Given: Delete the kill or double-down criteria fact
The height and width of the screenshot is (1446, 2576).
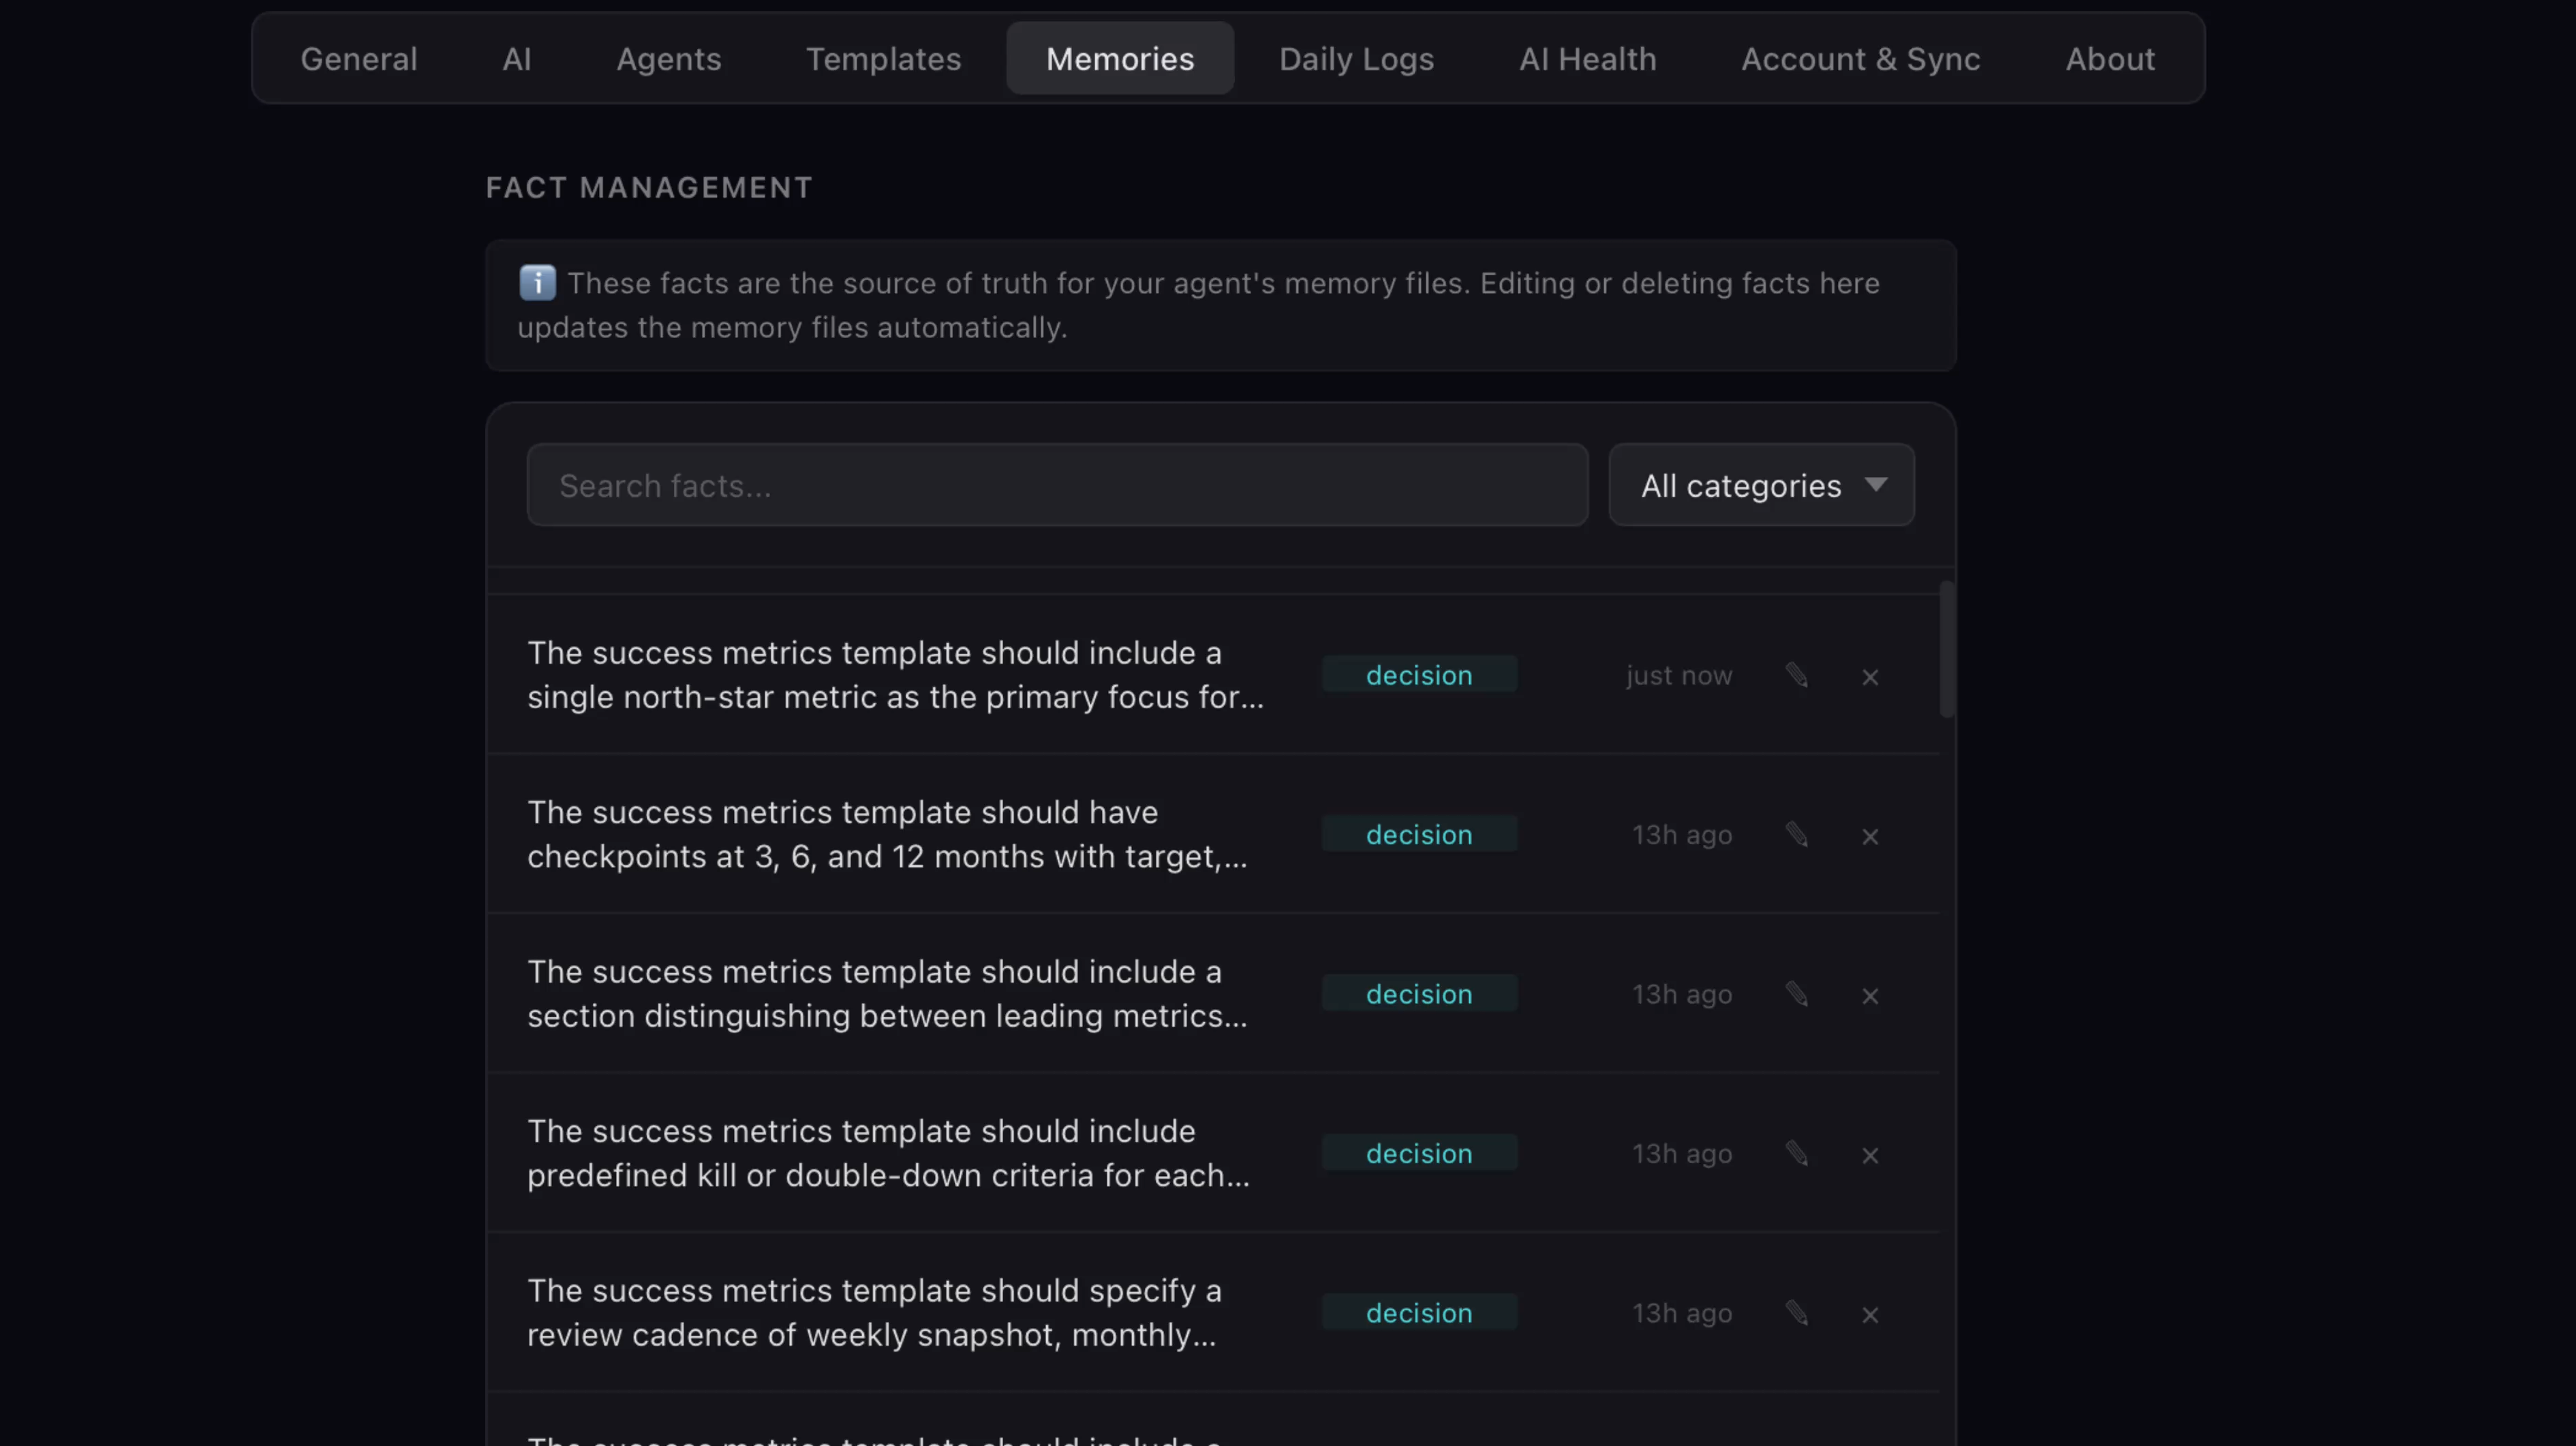Looking at the screenshot, I should click(1870, 1155).
